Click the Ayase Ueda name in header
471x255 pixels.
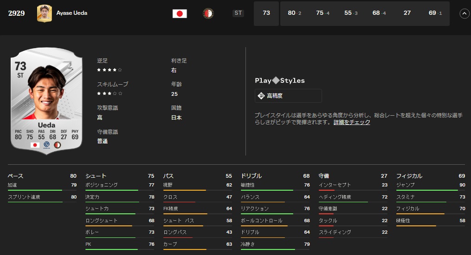72,13
